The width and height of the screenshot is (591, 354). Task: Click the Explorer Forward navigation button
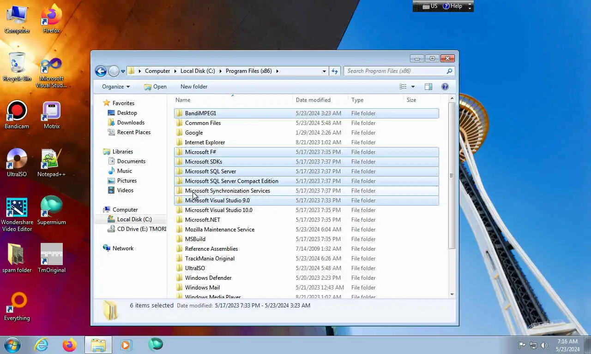click(114, 71)
